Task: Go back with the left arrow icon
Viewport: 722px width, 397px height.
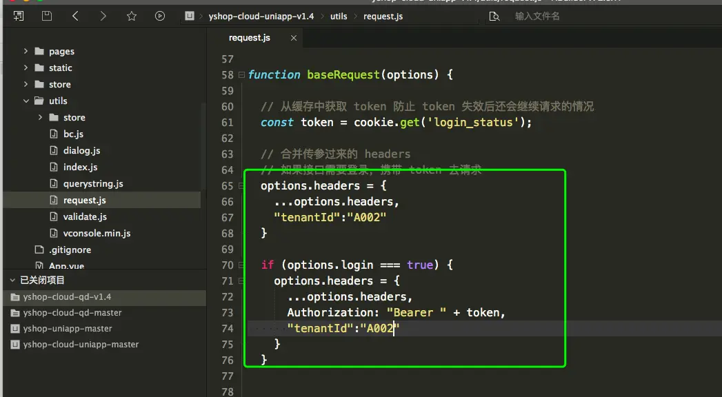Action: [x=75, y=16]
